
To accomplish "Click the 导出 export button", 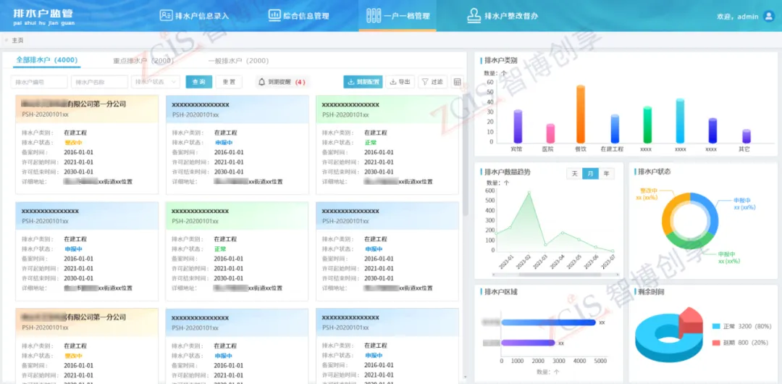I will click(400, 82).
